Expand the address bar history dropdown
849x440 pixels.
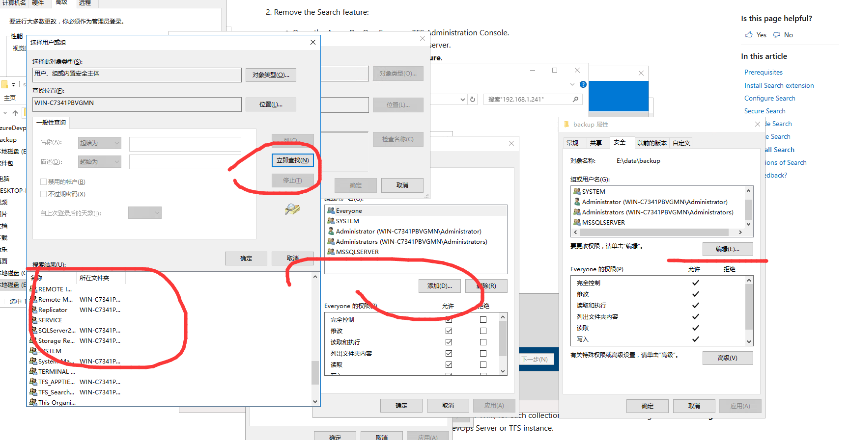point(462,99)
